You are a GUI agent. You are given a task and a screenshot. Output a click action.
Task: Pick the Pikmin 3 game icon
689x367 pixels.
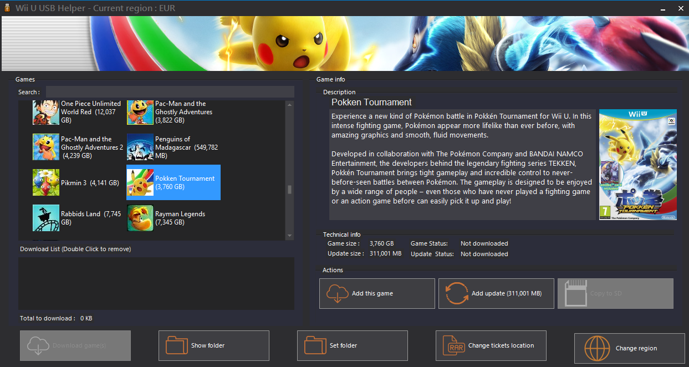[46, 183]
